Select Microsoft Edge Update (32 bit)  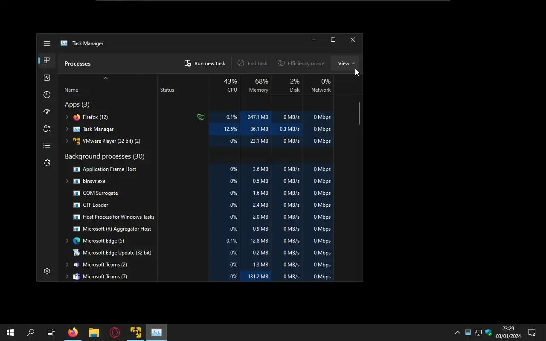point(196,252)
